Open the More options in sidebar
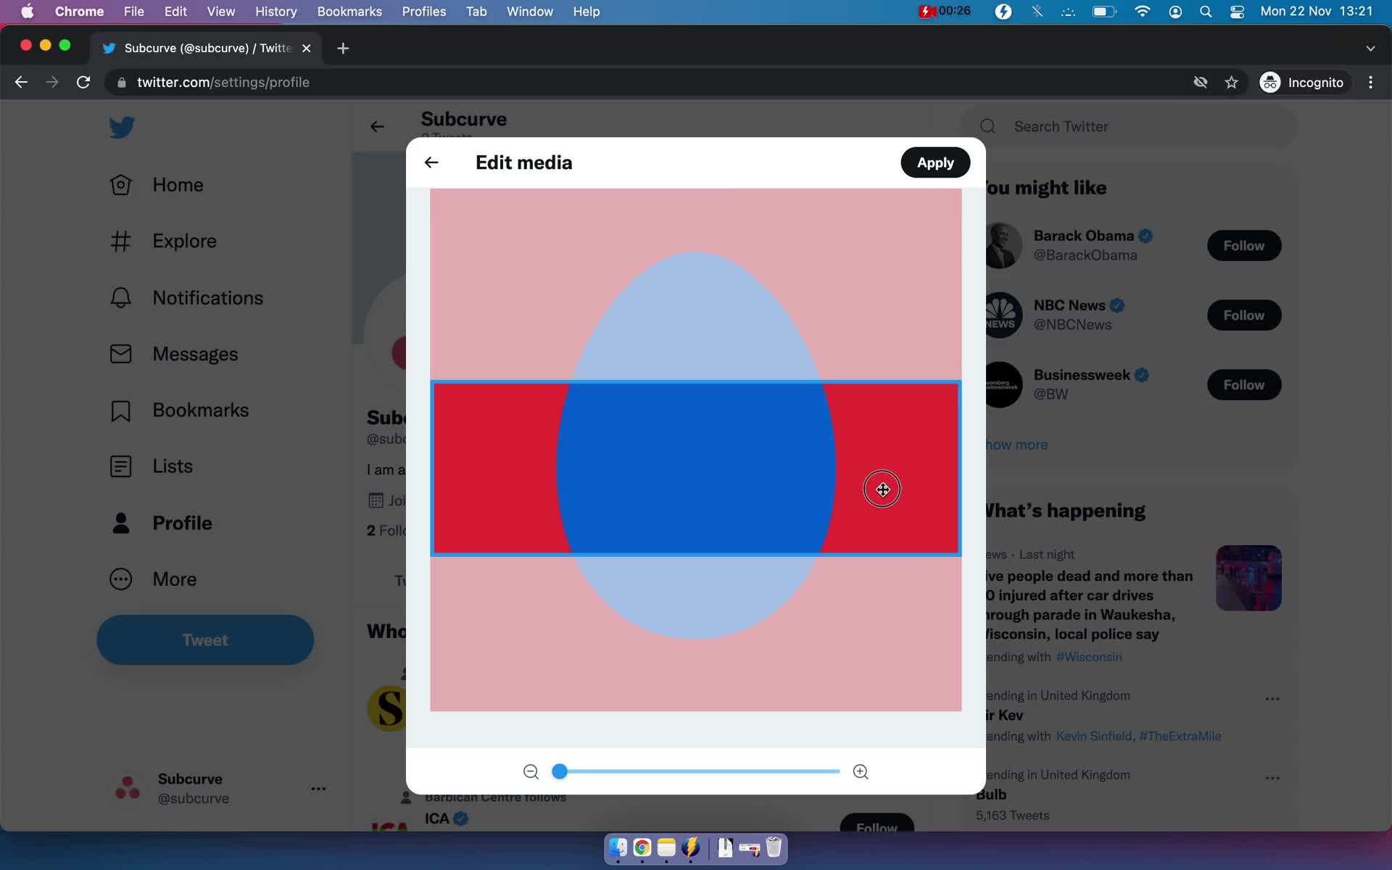1392x870 pixels. coord(153,579)
